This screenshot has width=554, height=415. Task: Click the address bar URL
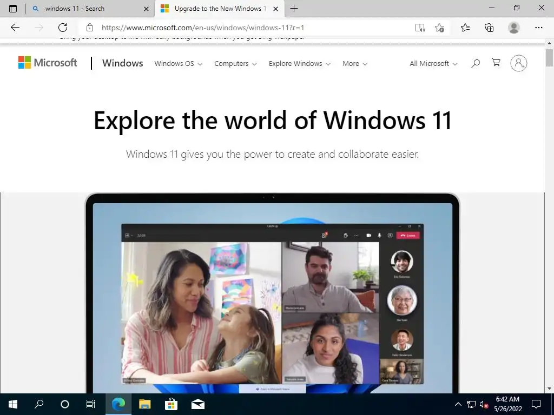click(x=203, y=28)
